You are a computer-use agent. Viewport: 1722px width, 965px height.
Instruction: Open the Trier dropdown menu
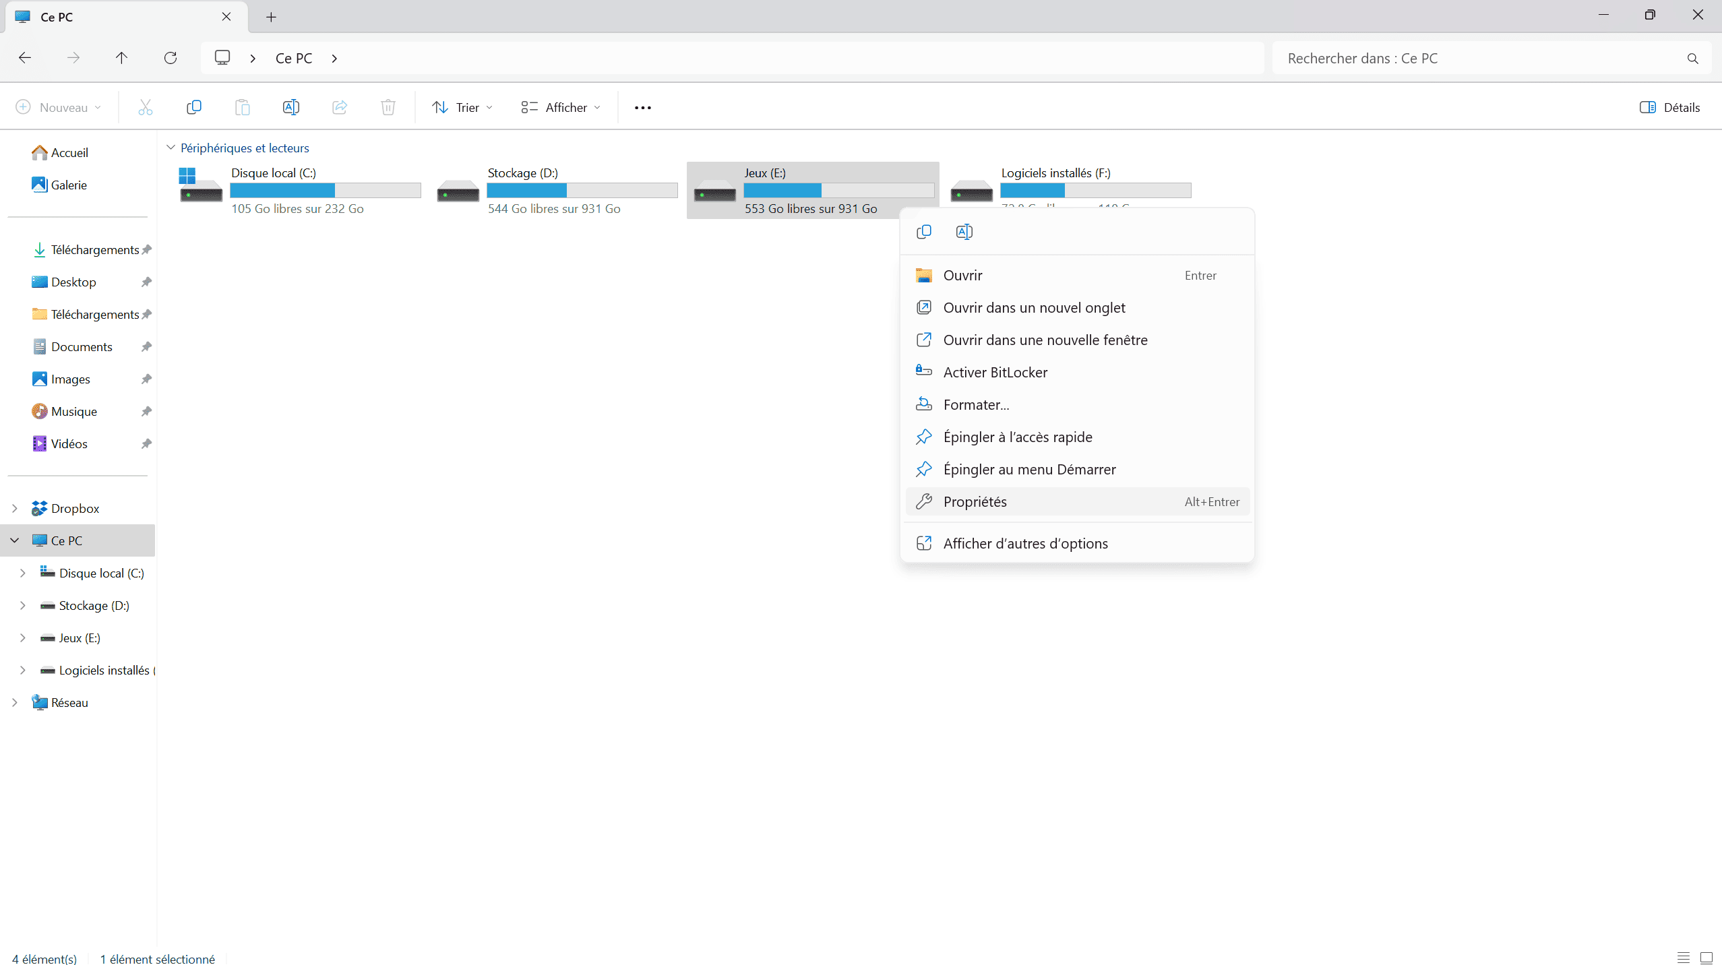462,108
